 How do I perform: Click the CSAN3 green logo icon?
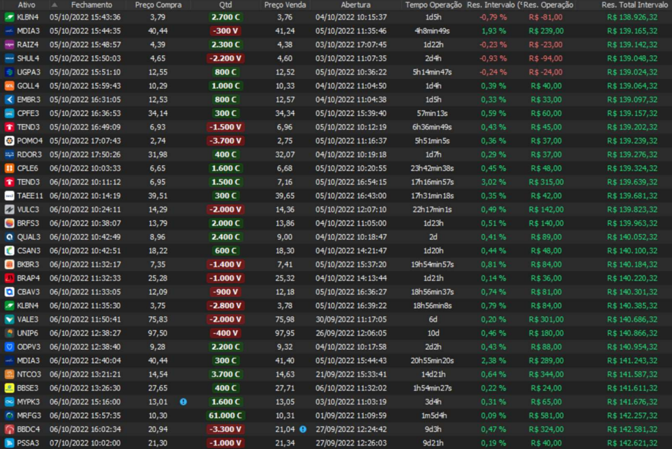tap(9, 250)
